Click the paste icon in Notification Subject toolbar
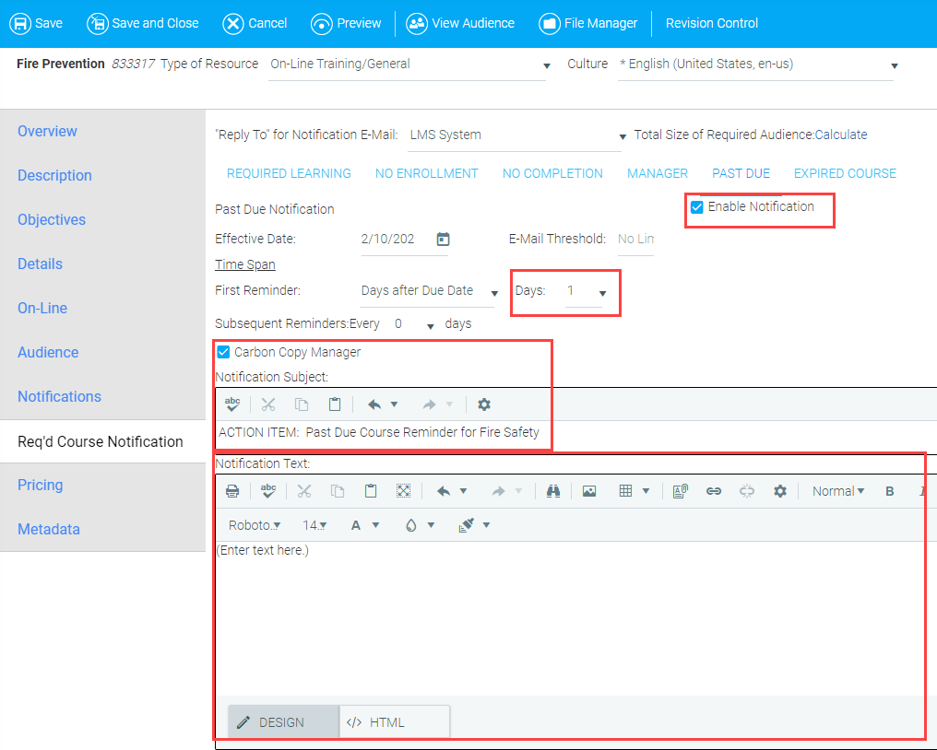This screenshot has height=750, width=937. click(x=335, y=404)
